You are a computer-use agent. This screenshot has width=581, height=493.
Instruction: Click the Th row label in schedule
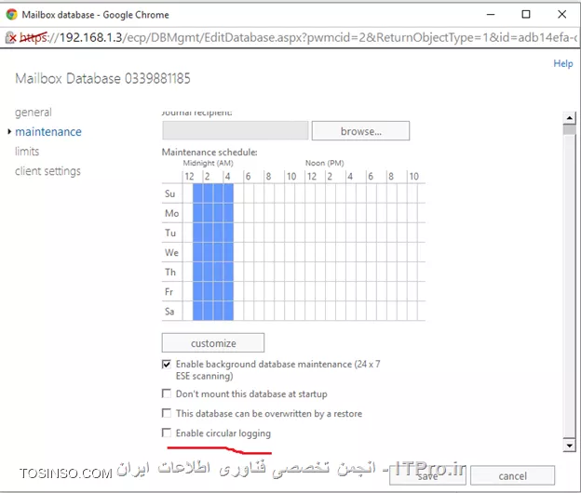tap(170, 272)
